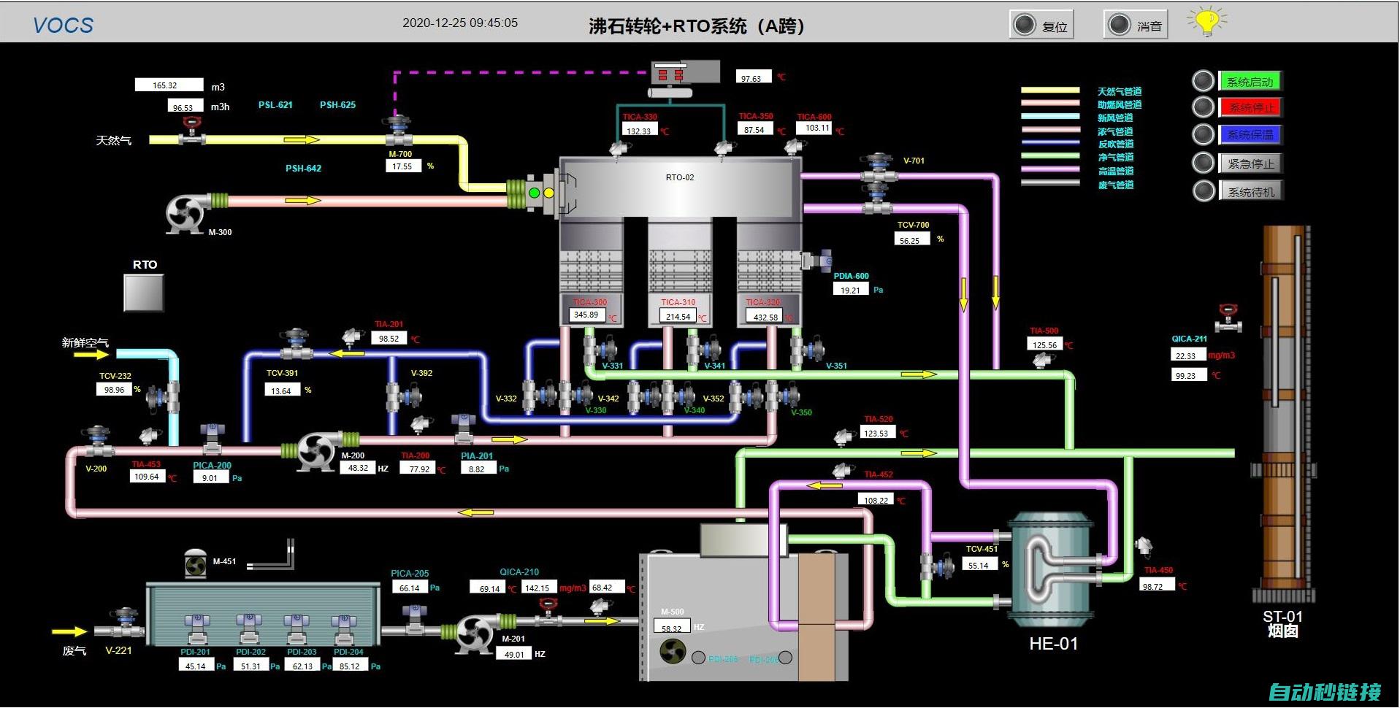Click the PDIA-600 pressure transmitter icon

[818, 261]
